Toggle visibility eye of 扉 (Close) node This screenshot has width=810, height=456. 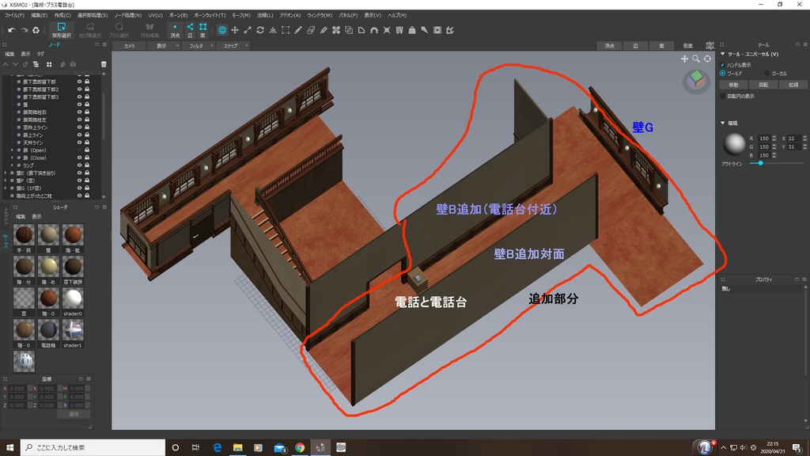80,158
